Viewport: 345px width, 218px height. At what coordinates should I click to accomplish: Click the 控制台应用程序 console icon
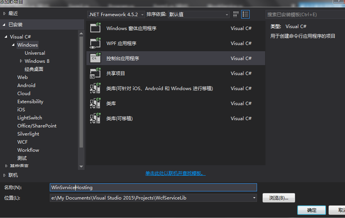[95, 58]
